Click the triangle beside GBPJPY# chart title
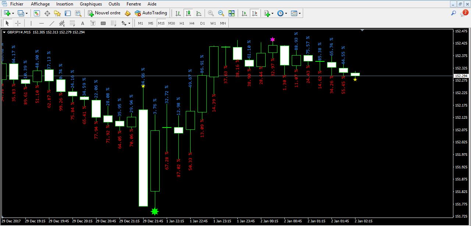The height and width of the screenshot is (226, 471). pyautogui.click(x=4, y=32)
